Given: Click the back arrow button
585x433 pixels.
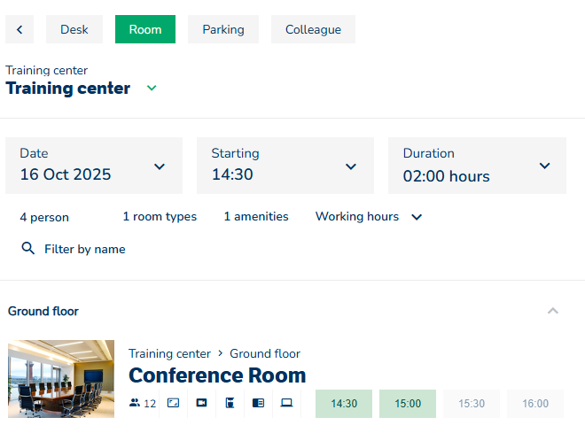Looking at the screenshot, I should point(19,29).
